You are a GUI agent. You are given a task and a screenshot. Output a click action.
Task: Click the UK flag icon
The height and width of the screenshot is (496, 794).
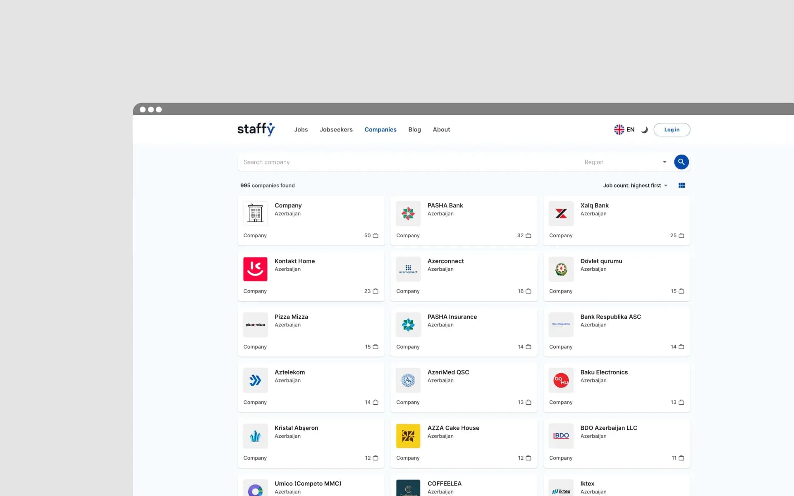point(619,129)
